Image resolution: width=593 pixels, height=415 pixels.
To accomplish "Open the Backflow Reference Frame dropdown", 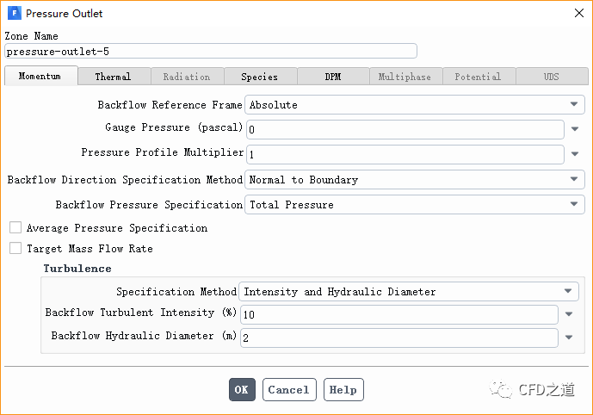I will click(414, 105).
